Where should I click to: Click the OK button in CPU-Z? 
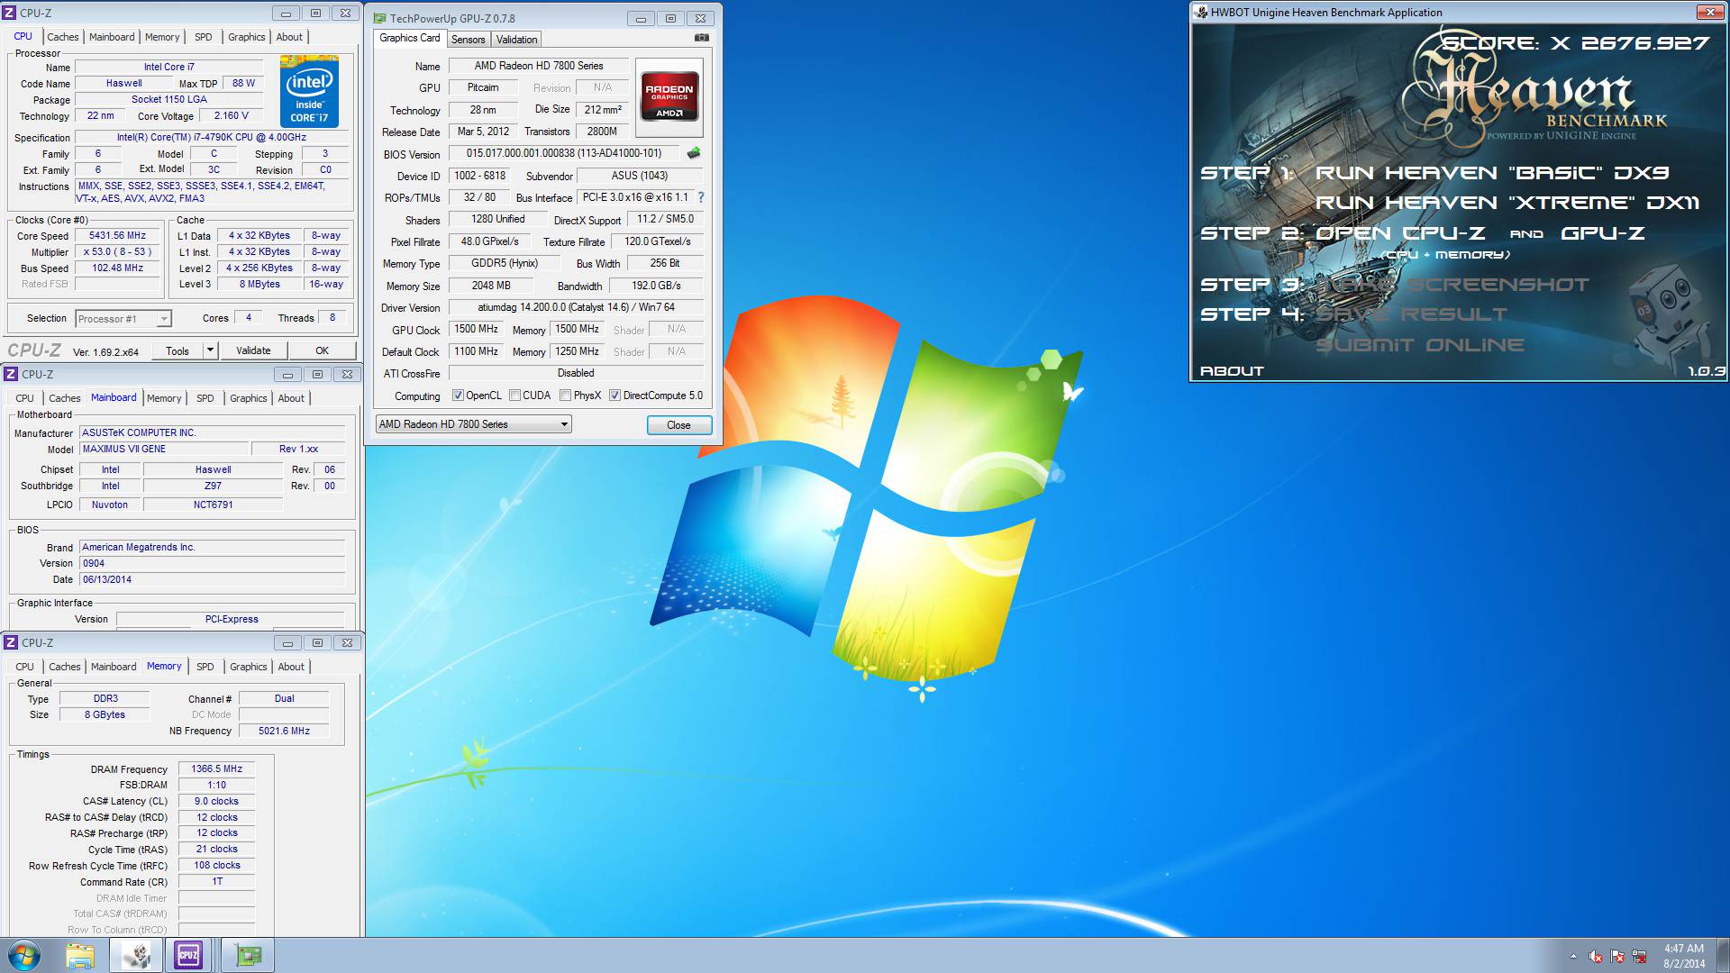322,350
